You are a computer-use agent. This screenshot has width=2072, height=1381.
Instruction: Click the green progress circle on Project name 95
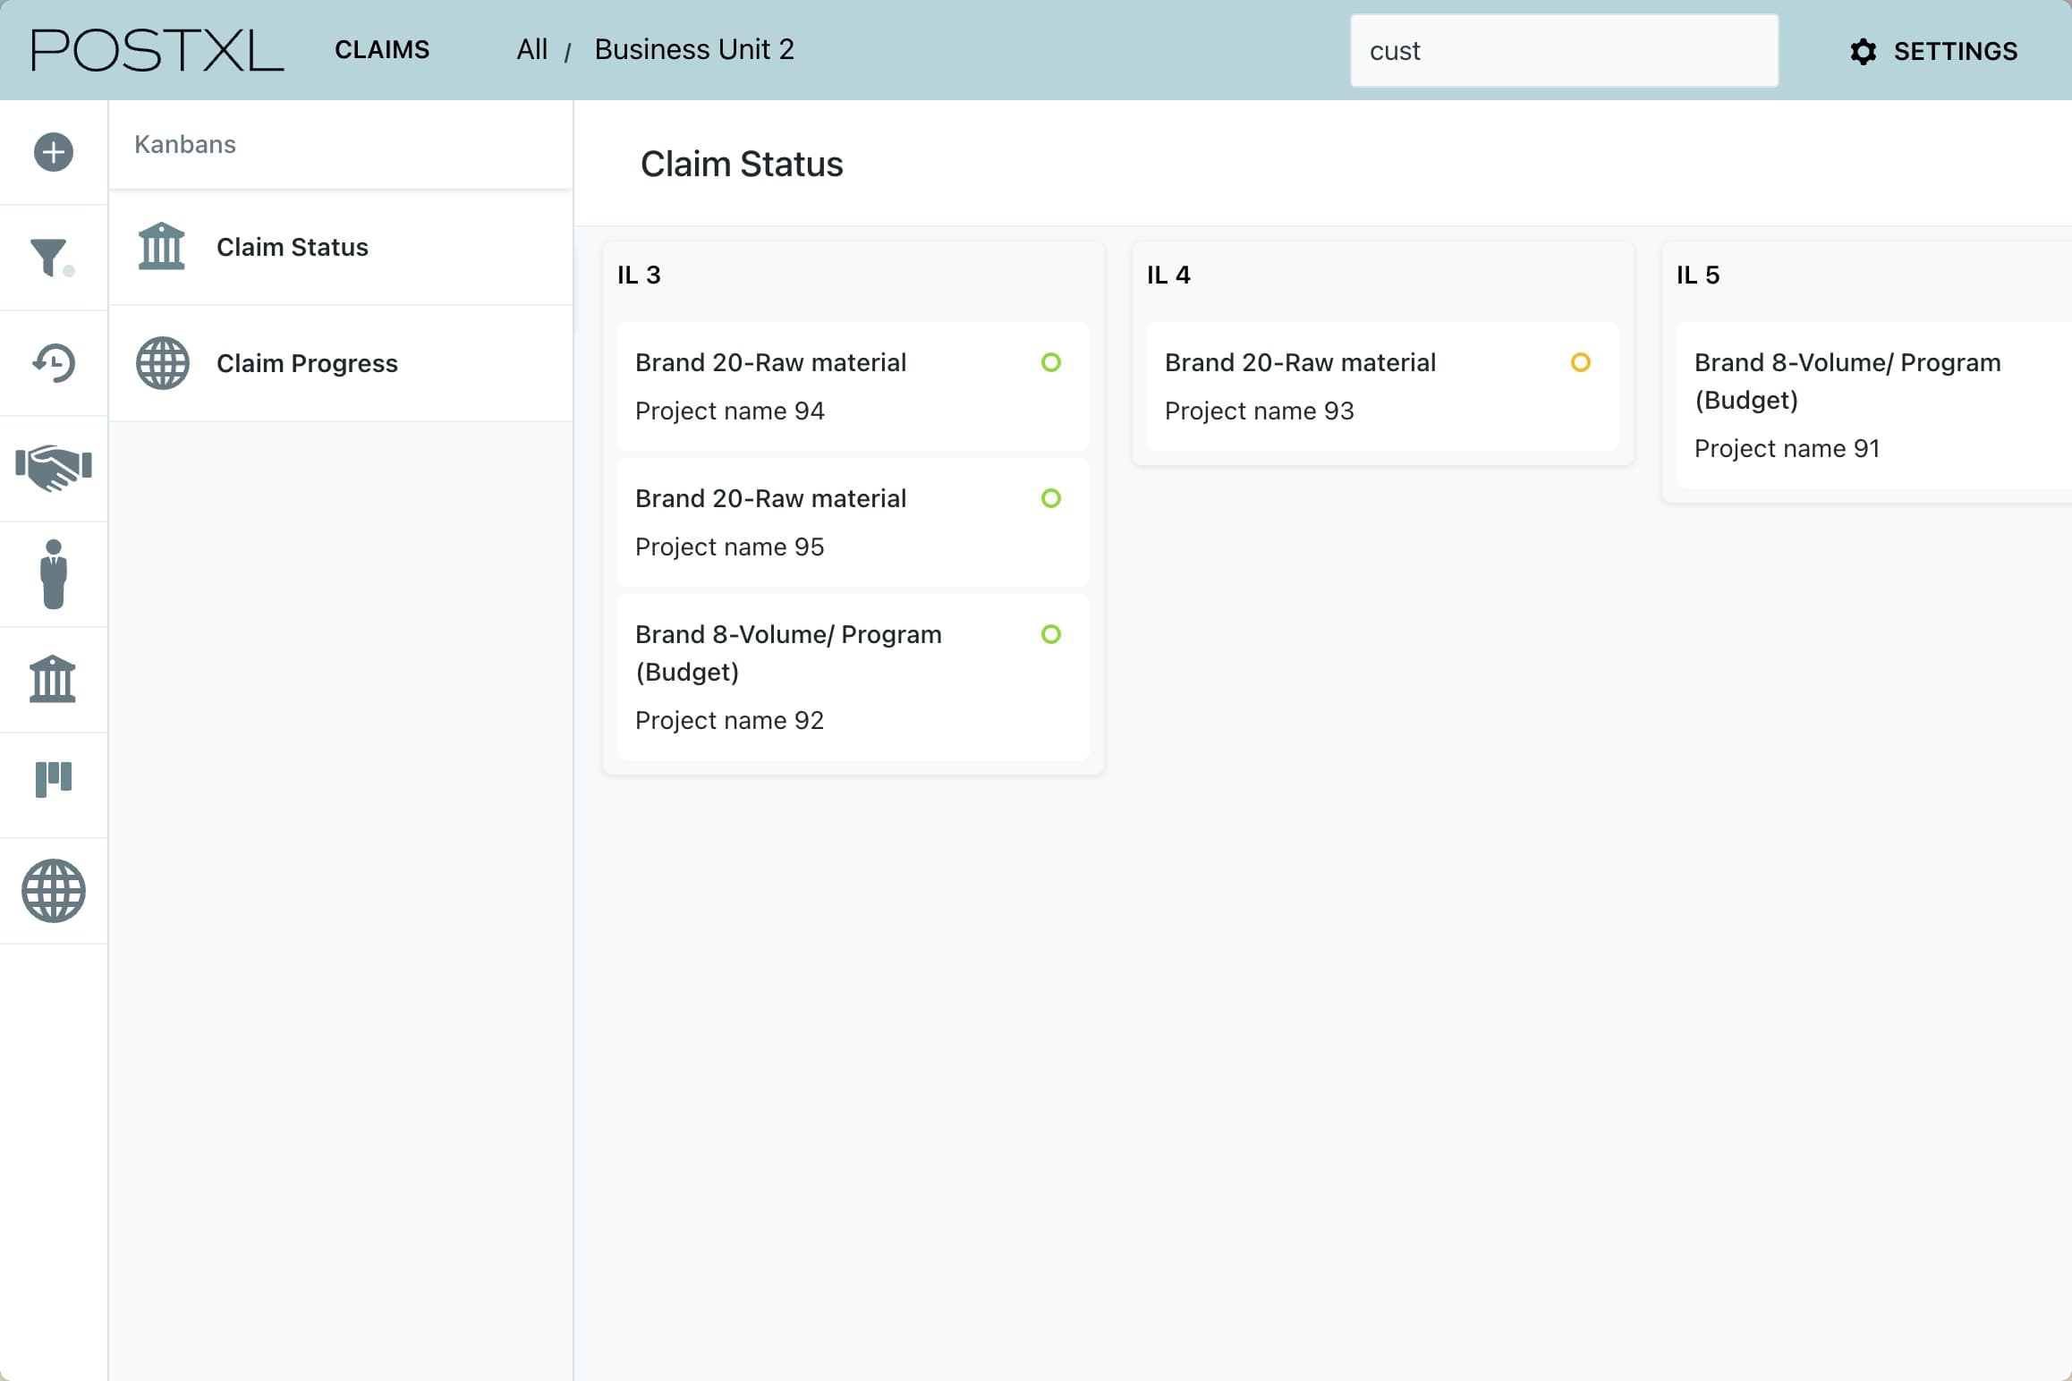1051,498
